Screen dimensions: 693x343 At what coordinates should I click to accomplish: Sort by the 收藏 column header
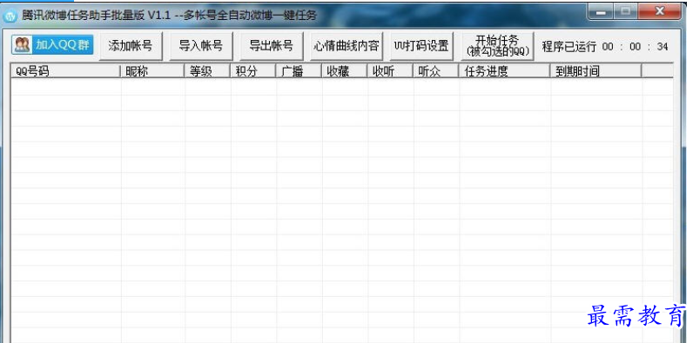point(344,71)
